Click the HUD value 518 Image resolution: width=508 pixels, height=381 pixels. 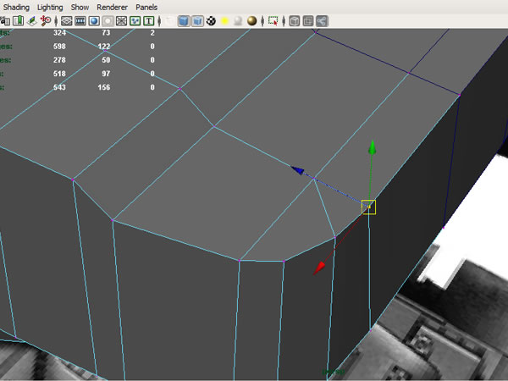[x=59, y=74]
